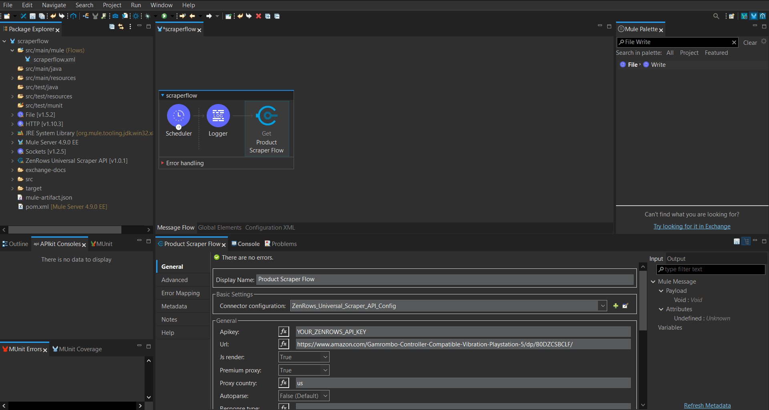Filter the palette by Project
769x410 pixels.
point(689,53)
